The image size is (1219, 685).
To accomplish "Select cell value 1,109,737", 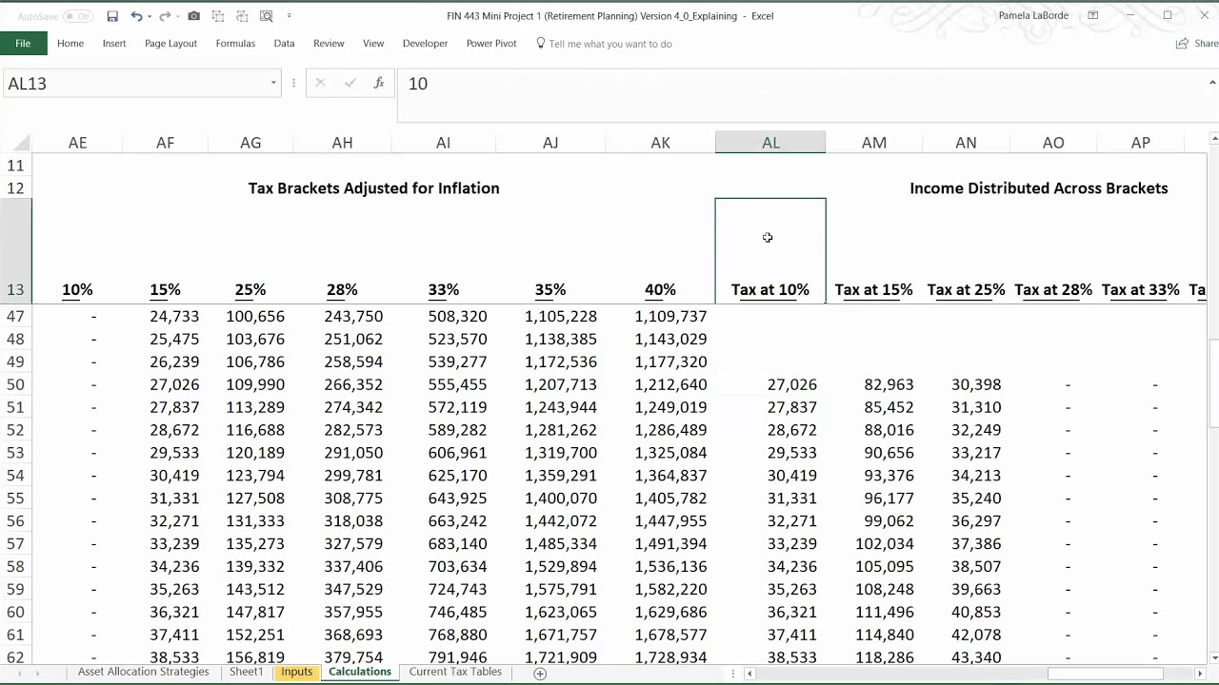I will [670, 317].
